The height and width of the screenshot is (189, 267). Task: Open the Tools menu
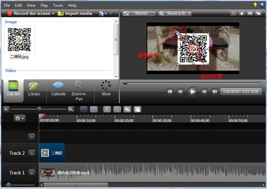58,5
